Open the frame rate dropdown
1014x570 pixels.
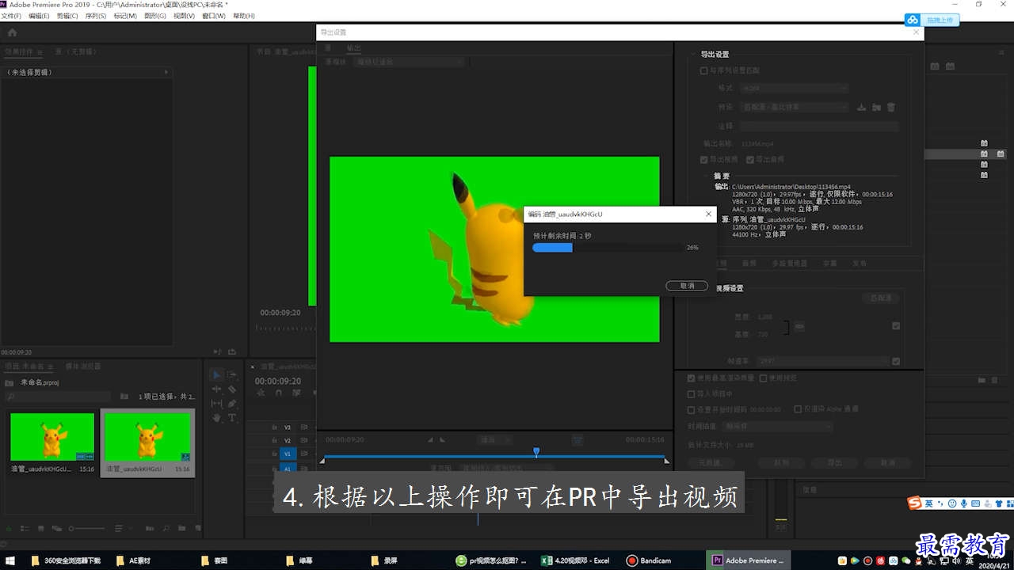(x=823, y=361)
